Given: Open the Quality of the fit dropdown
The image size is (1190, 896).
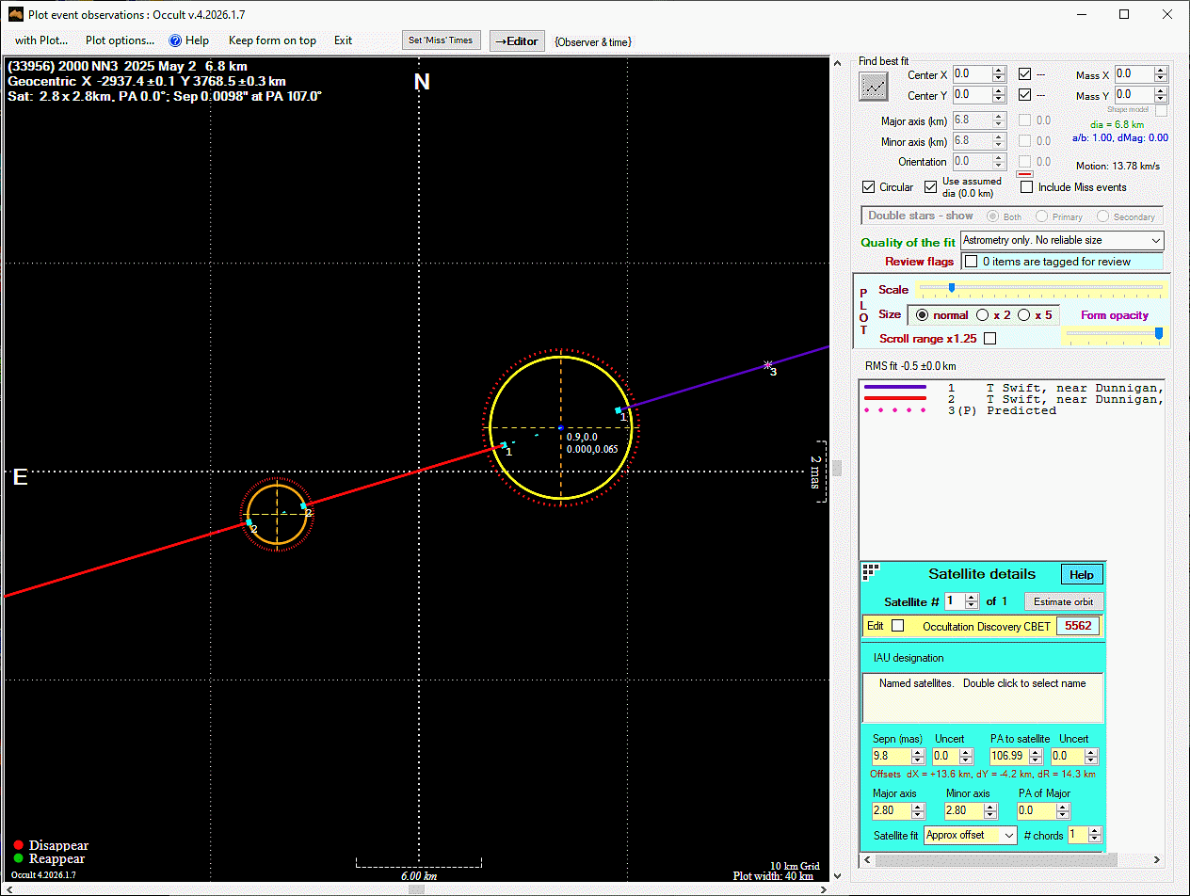Looking at the screenshot, I should pos(1062,241).
